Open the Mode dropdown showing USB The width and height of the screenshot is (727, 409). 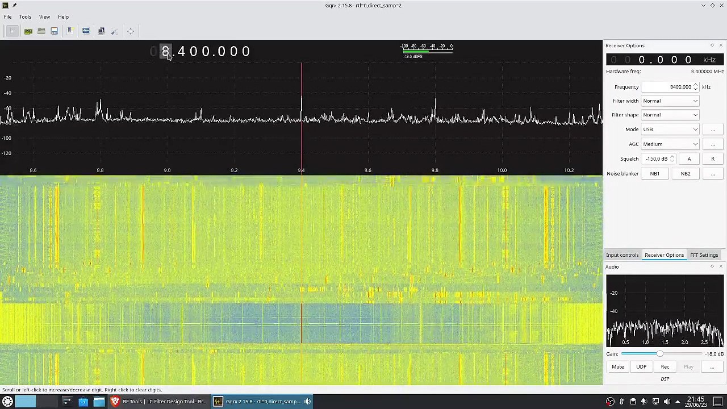[x=670, y=130]
